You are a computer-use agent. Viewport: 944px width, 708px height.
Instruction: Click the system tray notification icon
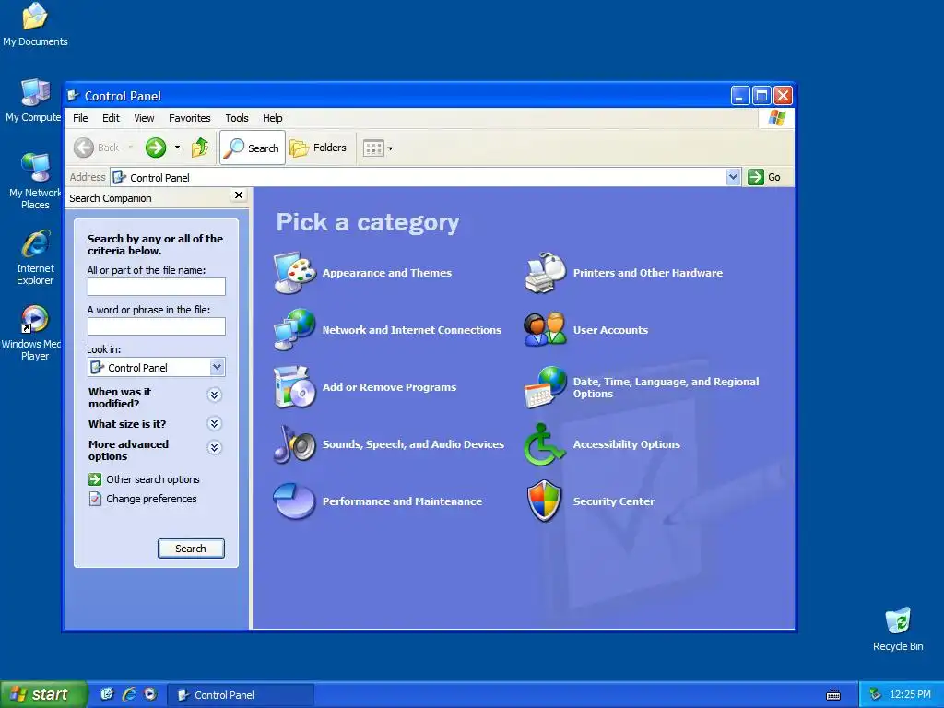pos(875,695)
